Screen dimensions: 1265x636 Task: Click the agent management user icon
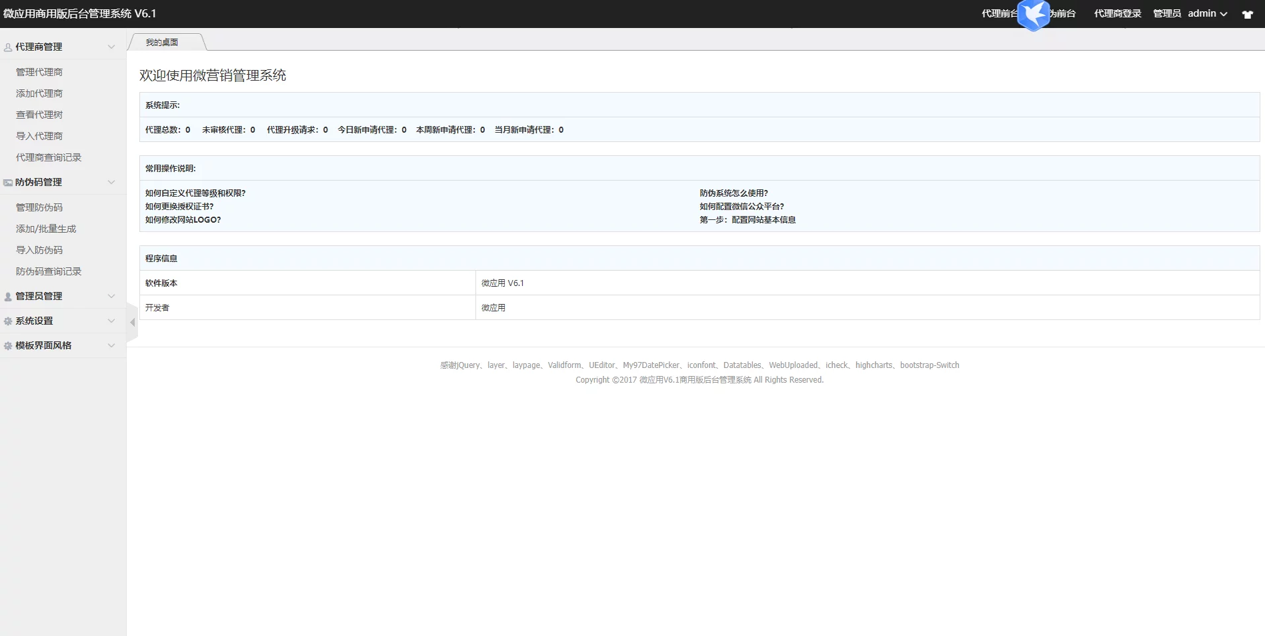coord(8,47)
